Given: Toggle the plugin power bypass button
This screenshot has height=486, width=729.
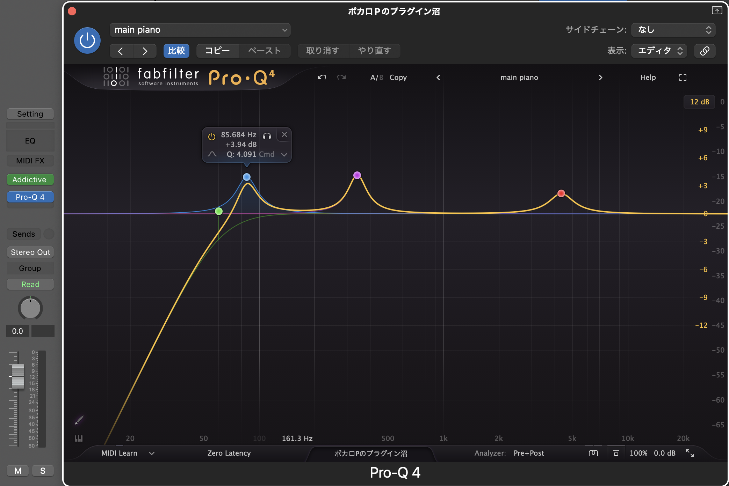Looking at the screenshot, I should (87, 40).
